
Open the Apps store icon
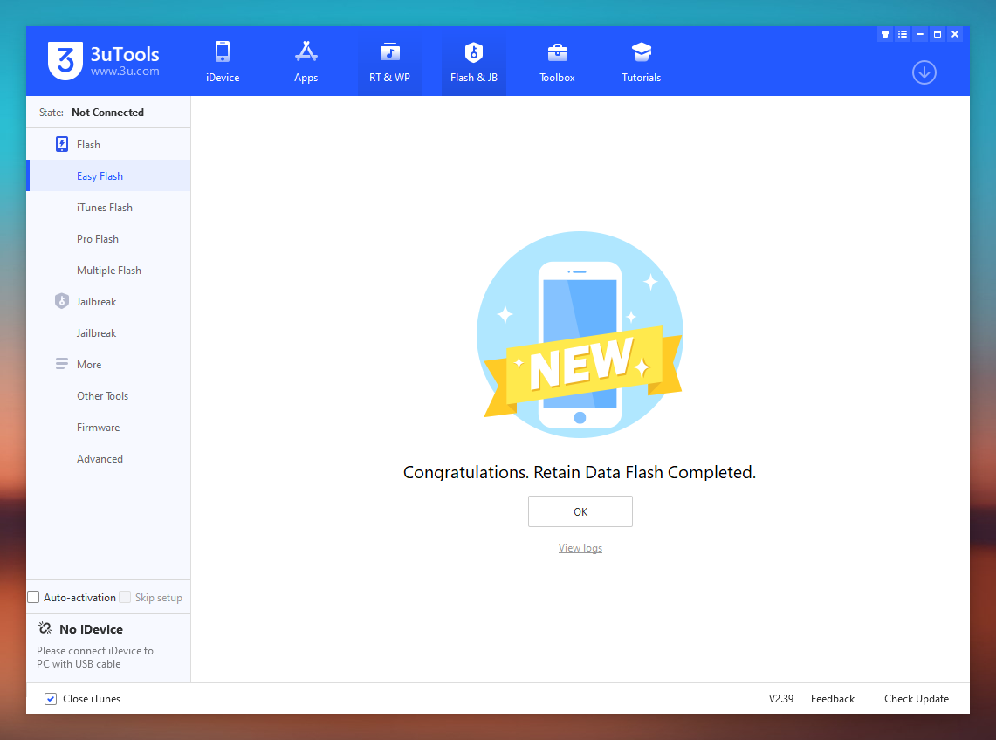click(x=306, y=52)
